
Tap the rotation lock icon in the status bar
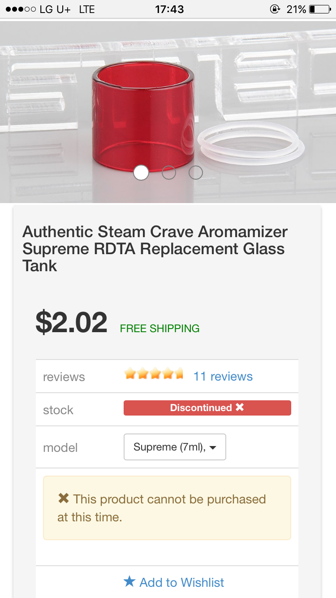tap(275, 9)
